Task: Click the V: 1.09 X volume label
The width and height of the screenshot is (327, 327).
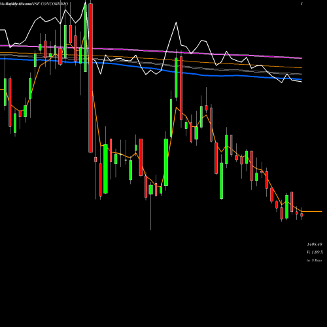Action: click(315, 252)
